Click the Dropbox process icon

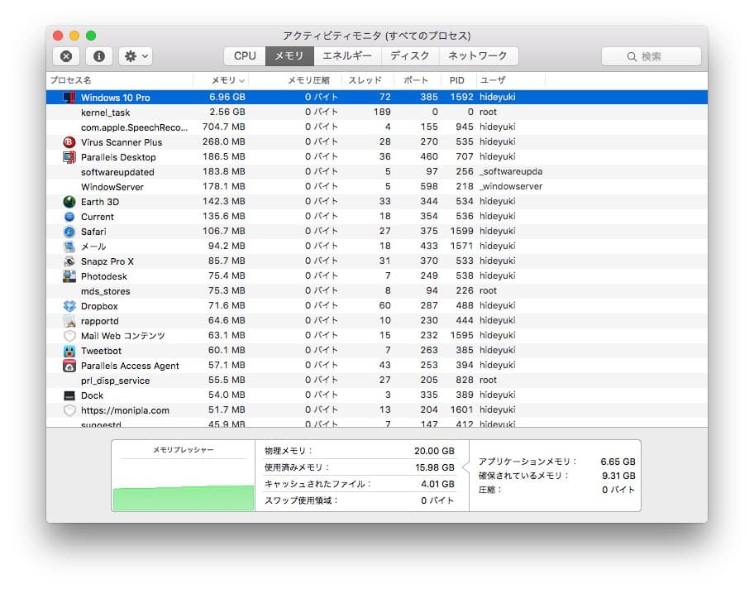click(x=69, y=306)
